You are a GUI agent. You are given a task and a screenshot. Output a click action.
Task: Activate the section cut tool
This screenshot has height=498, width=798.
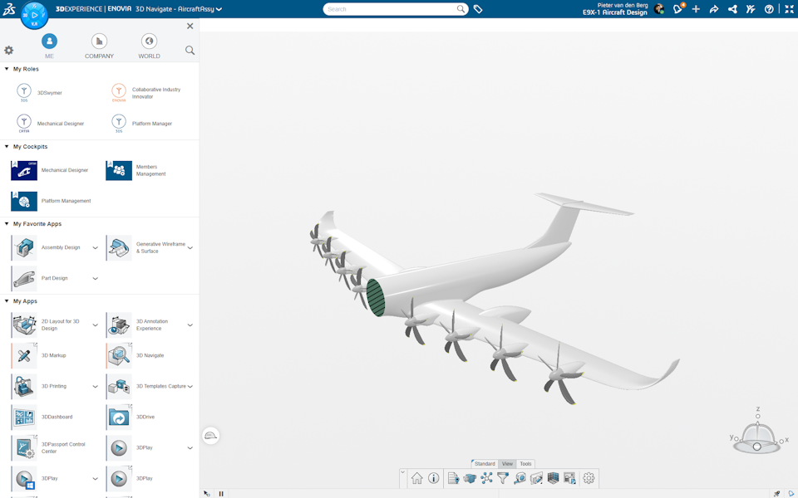click(x=538, y=478)
